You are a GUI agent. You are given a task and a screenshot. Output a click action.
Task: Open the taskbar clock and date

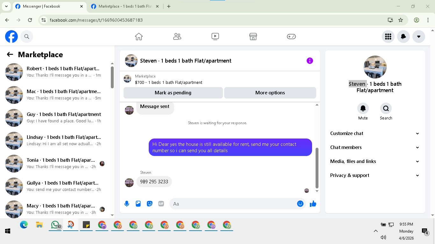[x=406, y=231]
